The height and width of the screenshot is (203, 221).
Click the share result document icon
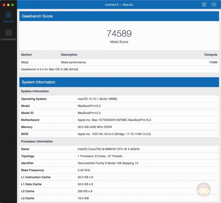[204, 4]
